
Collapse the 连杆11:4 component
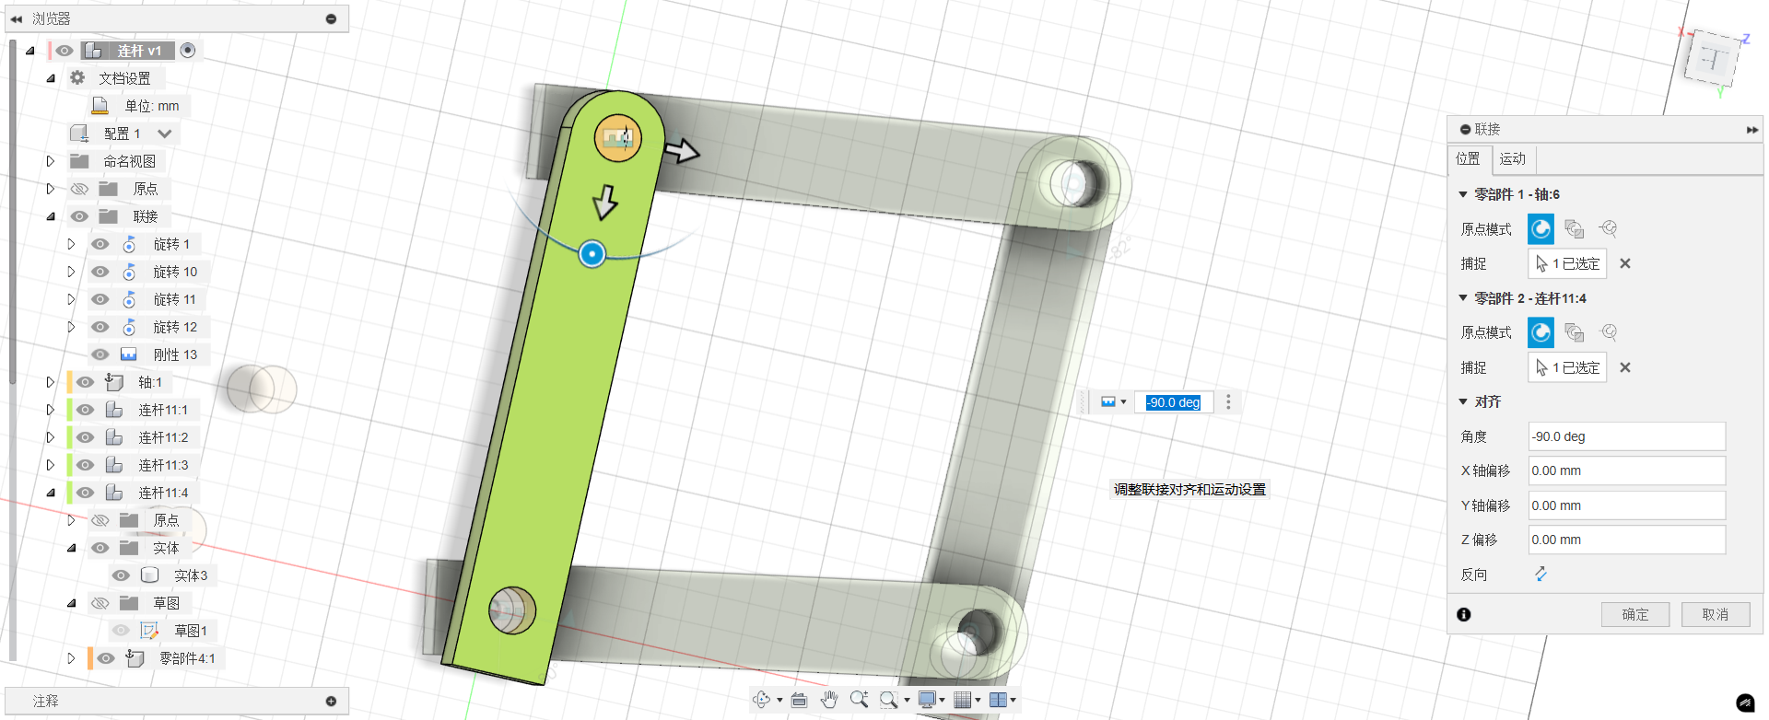click(x=51, y=493)
